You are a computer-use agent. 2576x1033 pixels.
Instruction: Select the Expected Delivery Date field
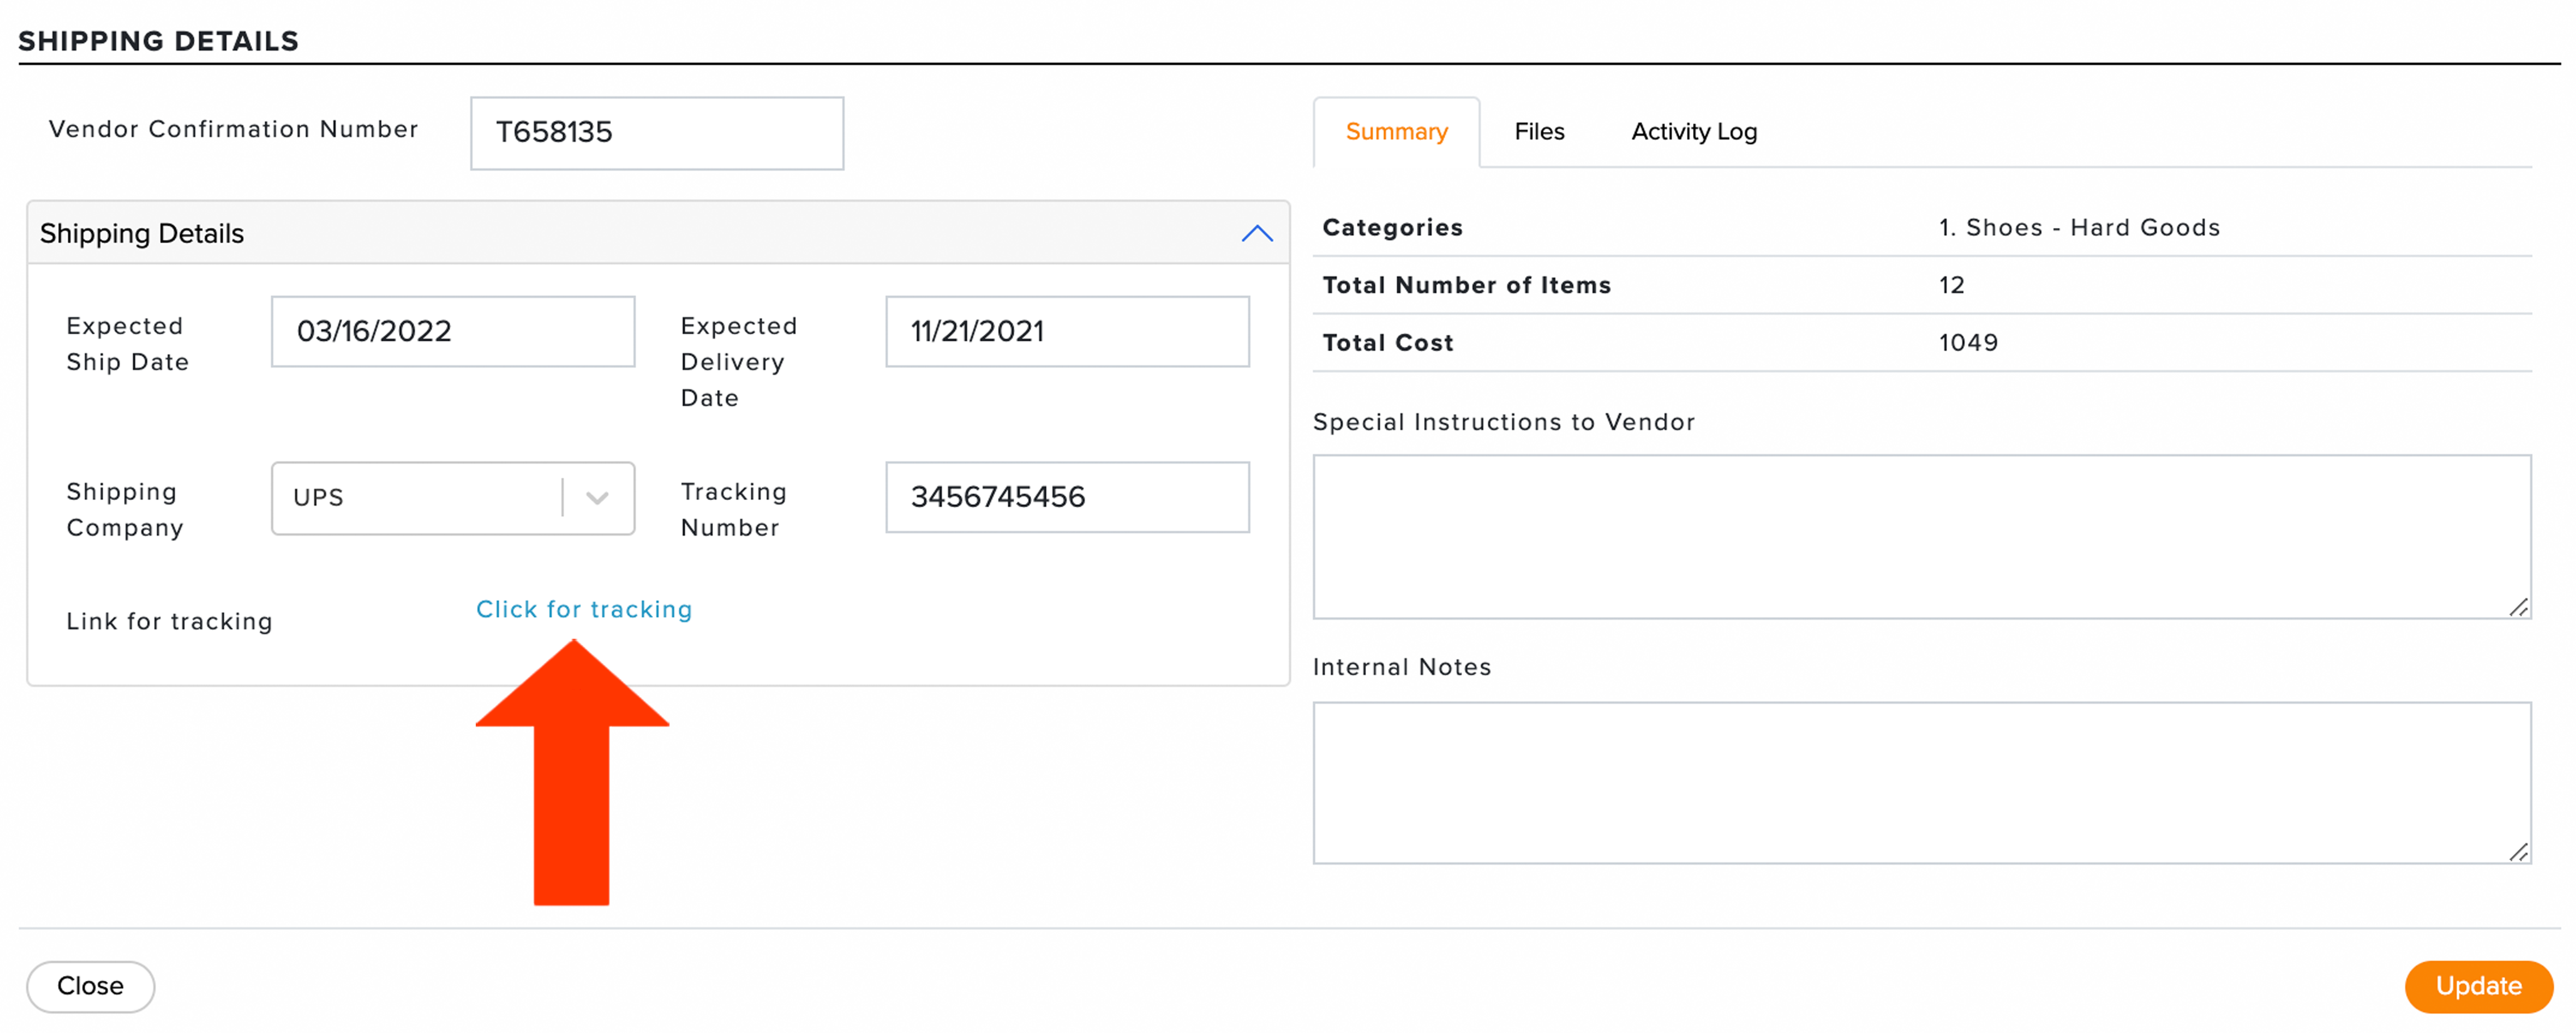1067,331
